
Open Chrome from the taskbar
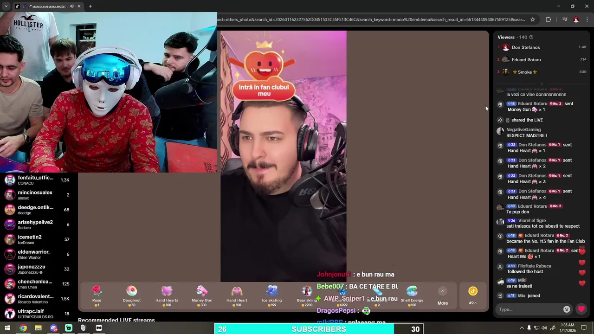click(x=23, y=328)
